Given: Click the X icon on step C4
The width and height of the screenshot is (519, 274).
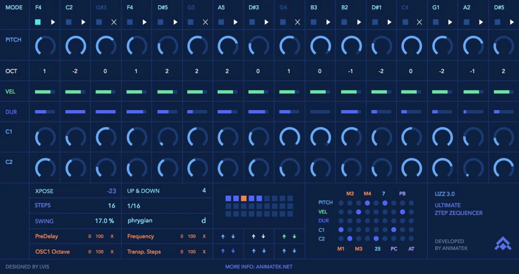Looking at the screenshot, I should coord(420,22).
